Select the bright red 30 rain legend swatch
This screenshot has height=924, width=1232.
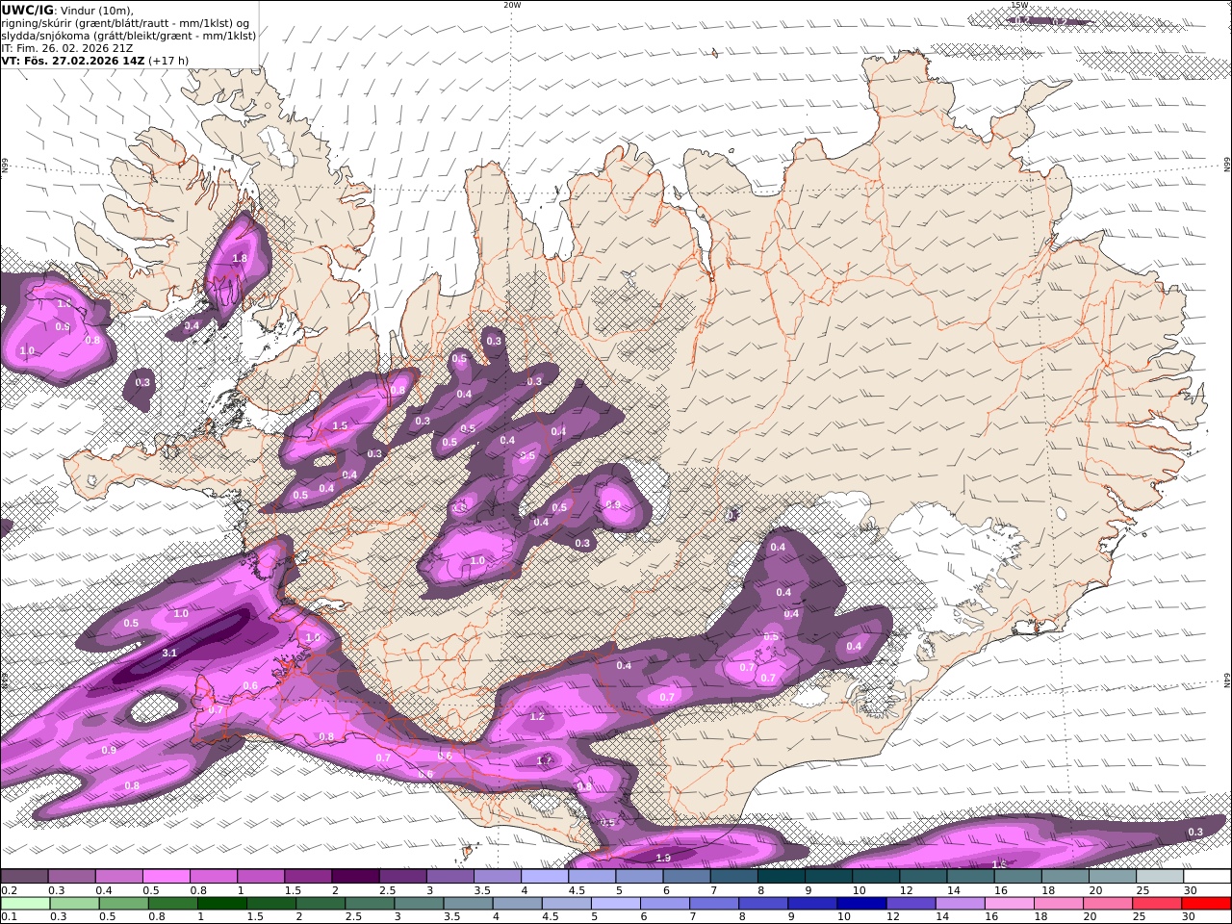point(1206,904)
